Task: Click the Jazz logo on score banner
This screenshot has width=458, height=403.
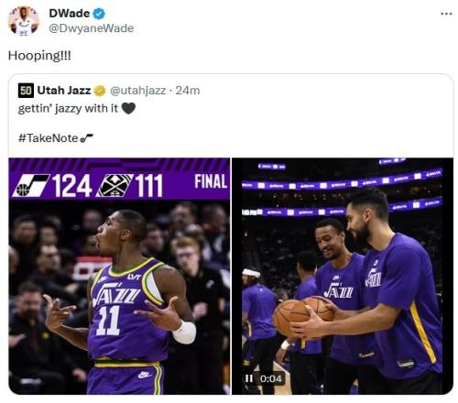Action: pyautogui.click(x=30, y=185)
